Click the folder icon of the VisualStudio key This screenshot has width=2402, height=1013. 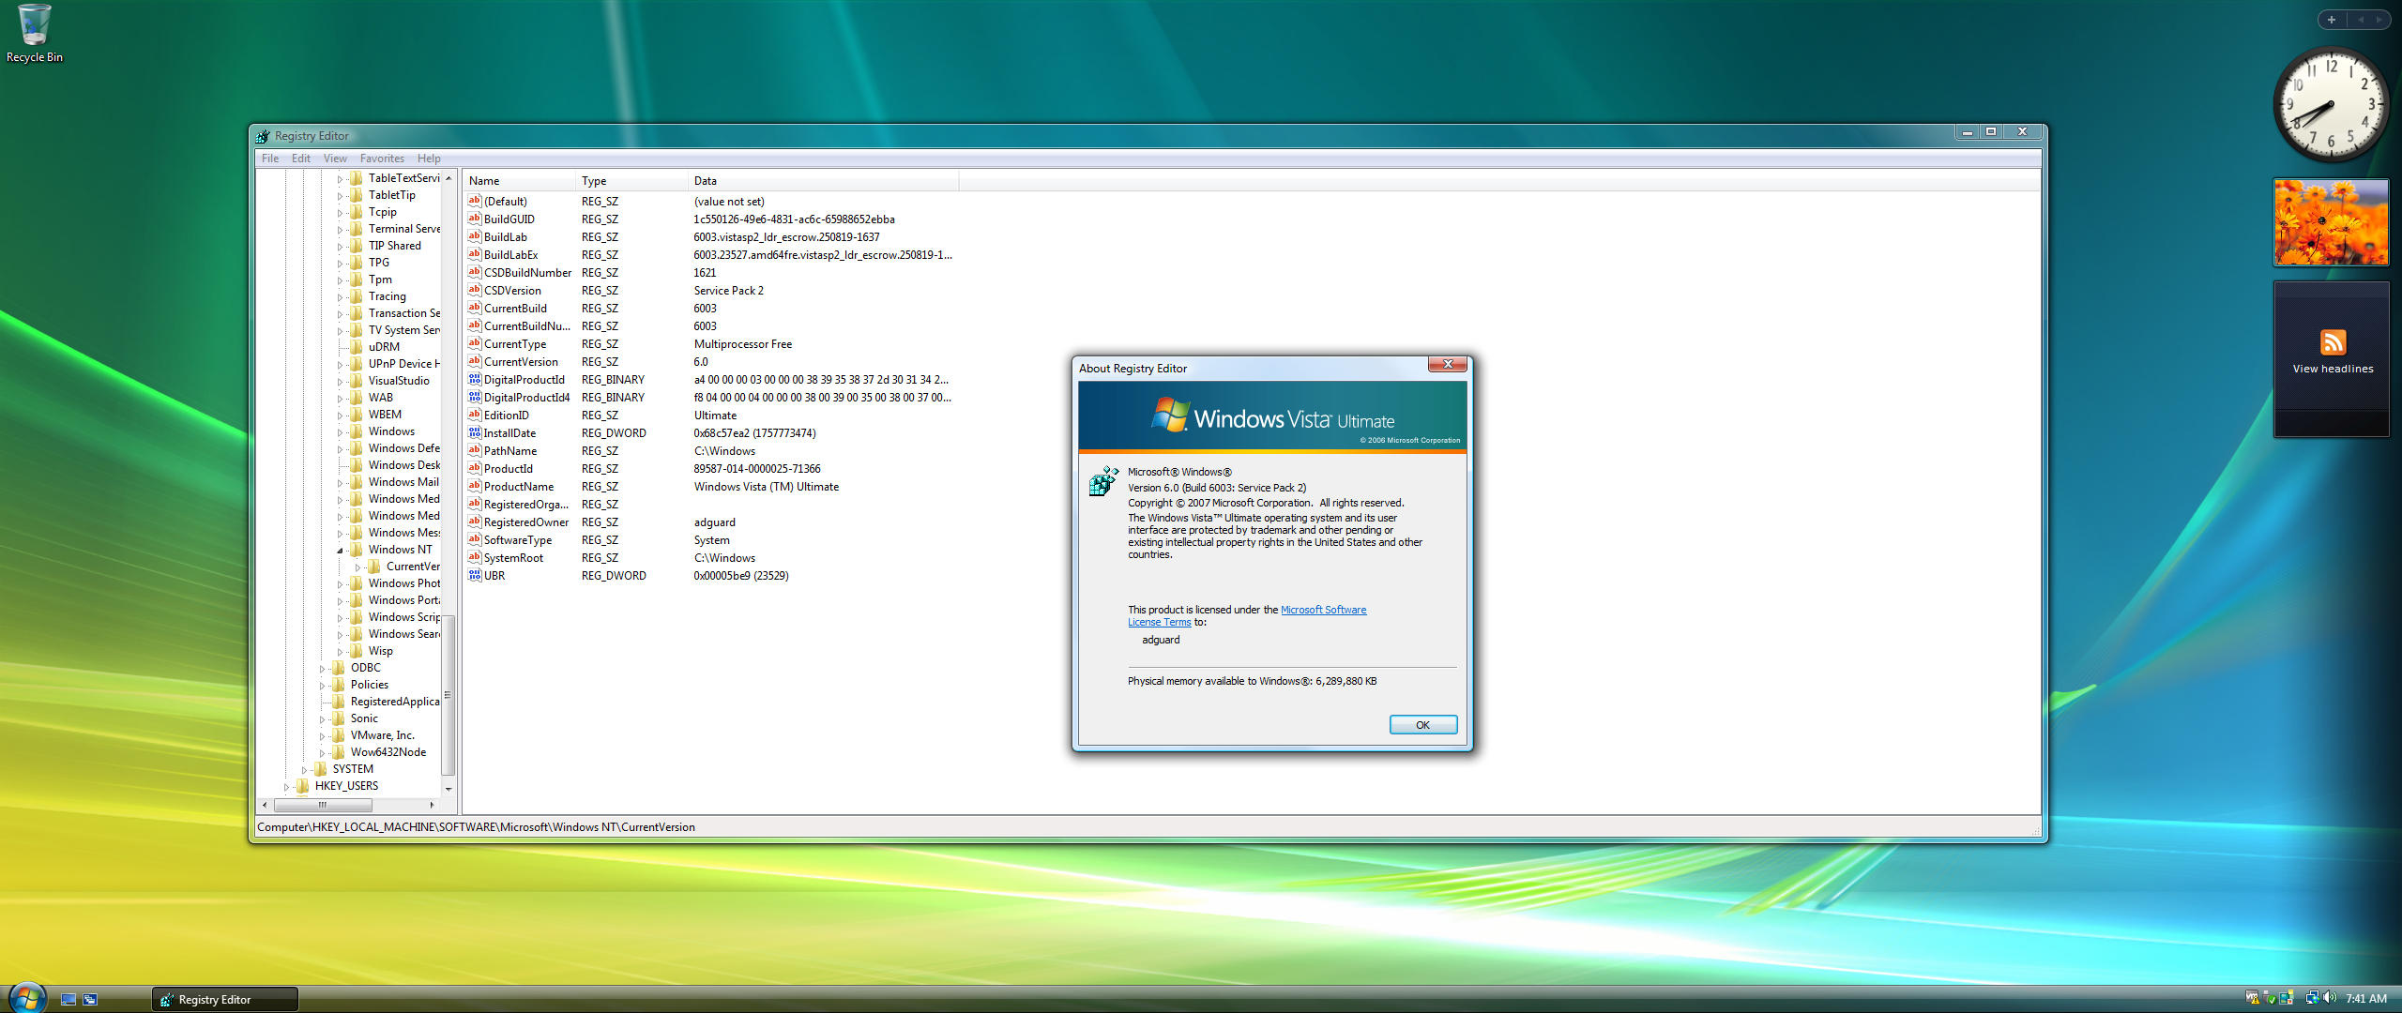356,381
